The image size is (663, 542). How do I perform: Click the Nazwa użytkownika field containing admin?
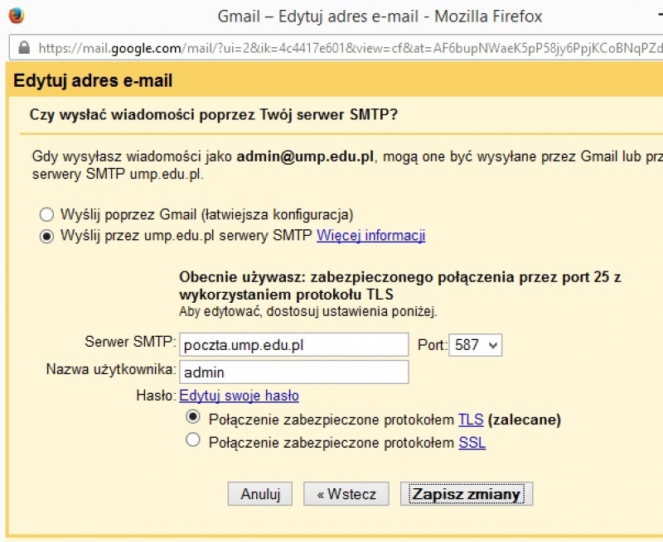[294, 372]
